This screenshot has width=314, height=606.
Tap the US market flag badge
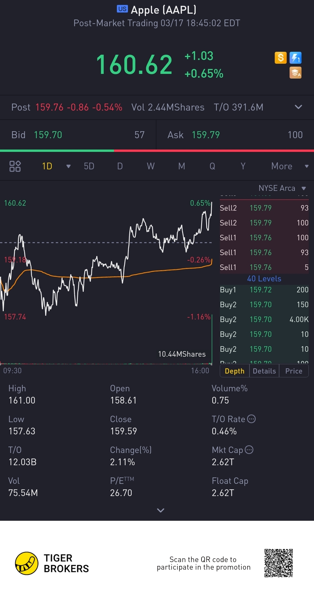pyautogui.click(x=122, y=9)
